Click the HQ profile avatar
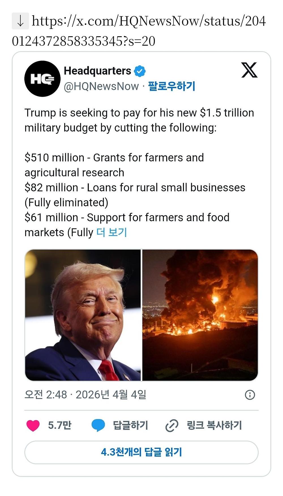The width and height of the screenshot is (283, 496). pos(42,79)
